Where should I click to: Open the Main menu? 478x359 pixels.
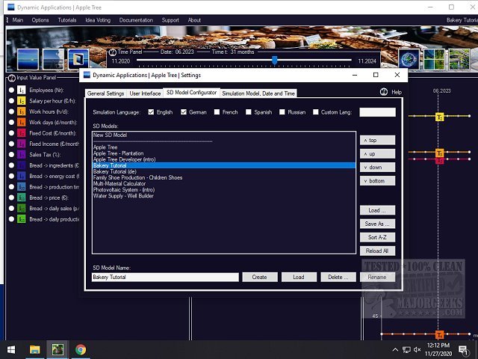(18, 20)
